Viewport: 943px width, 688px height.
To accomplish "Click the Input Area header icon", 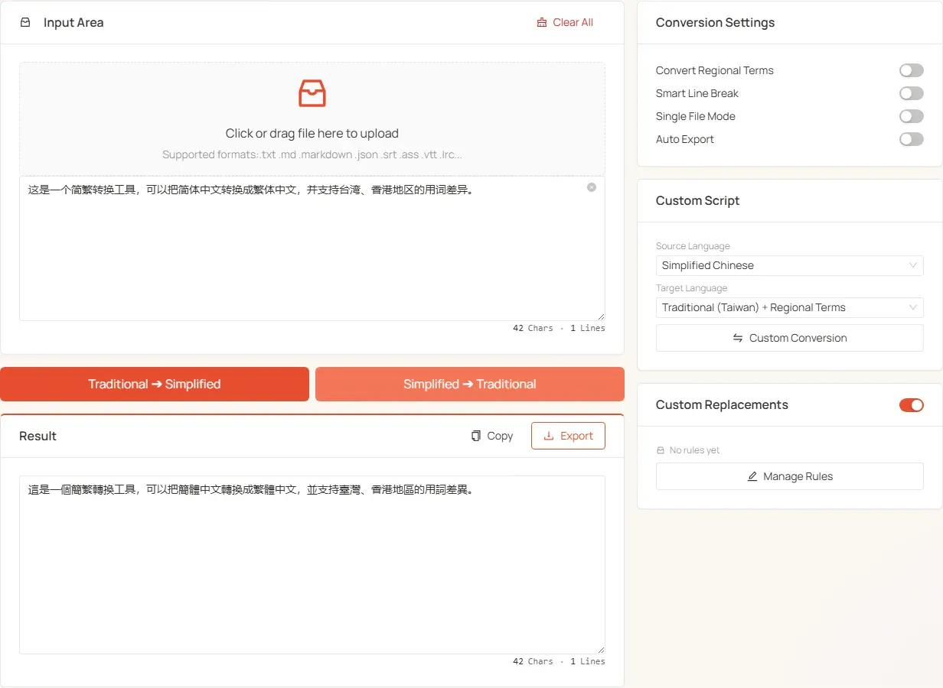I will 25,22.
